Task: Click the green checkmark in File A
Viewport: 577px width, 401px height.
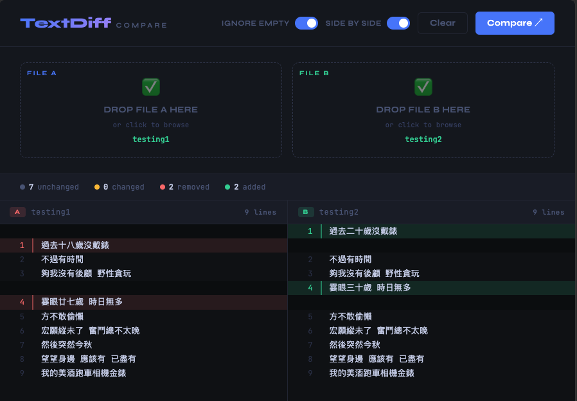Action: [151, 87]
